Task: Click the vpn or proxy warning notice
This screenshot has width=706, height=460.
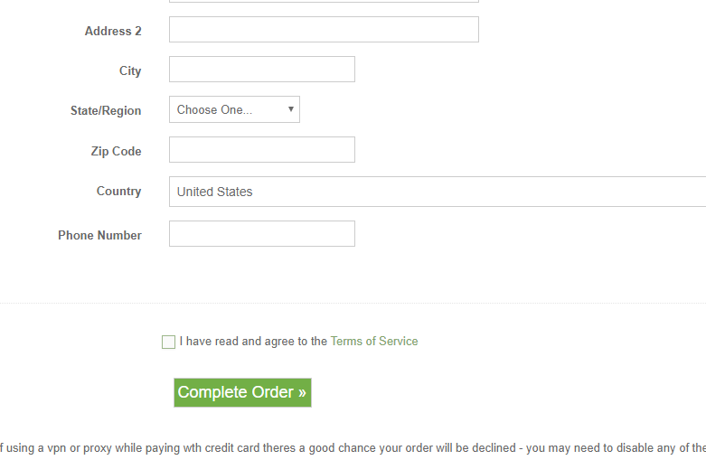Action: tap(353, 448)
